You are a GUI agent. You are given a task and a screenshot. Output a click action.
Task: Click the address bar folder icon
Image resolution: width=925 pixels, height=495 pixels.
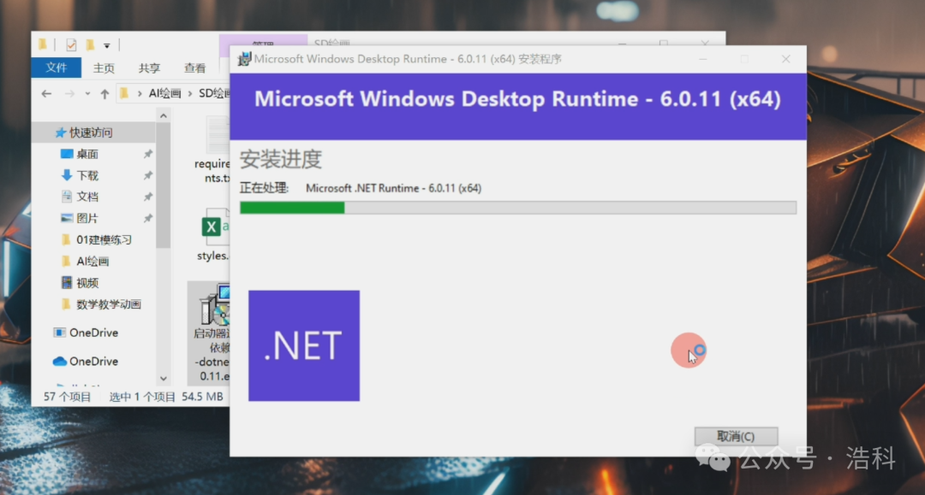tap(124, 93)
